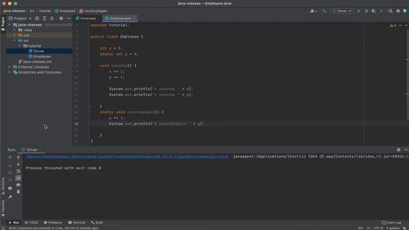Toggle the Structure tool window stripe button

pyautogui.click(x=3, y=186)
